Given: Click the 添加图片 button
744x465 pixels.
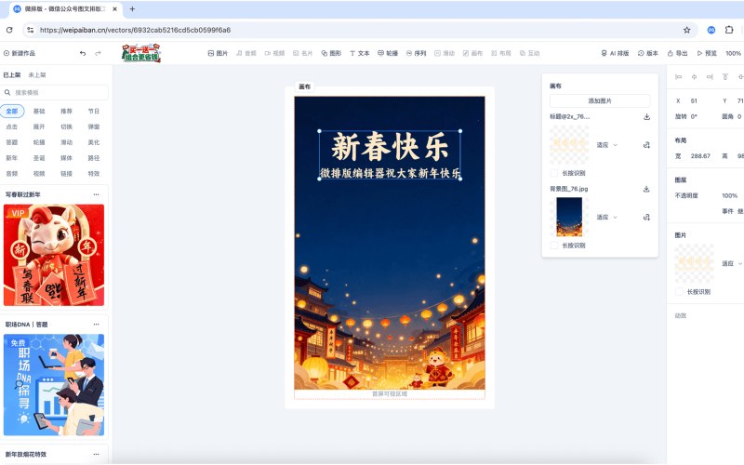Looking at the screenshot, I should click(x=600, y=101).
